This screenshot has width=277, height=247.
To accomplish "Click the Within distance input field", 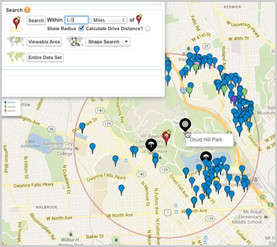I will [x=76, y=20].
